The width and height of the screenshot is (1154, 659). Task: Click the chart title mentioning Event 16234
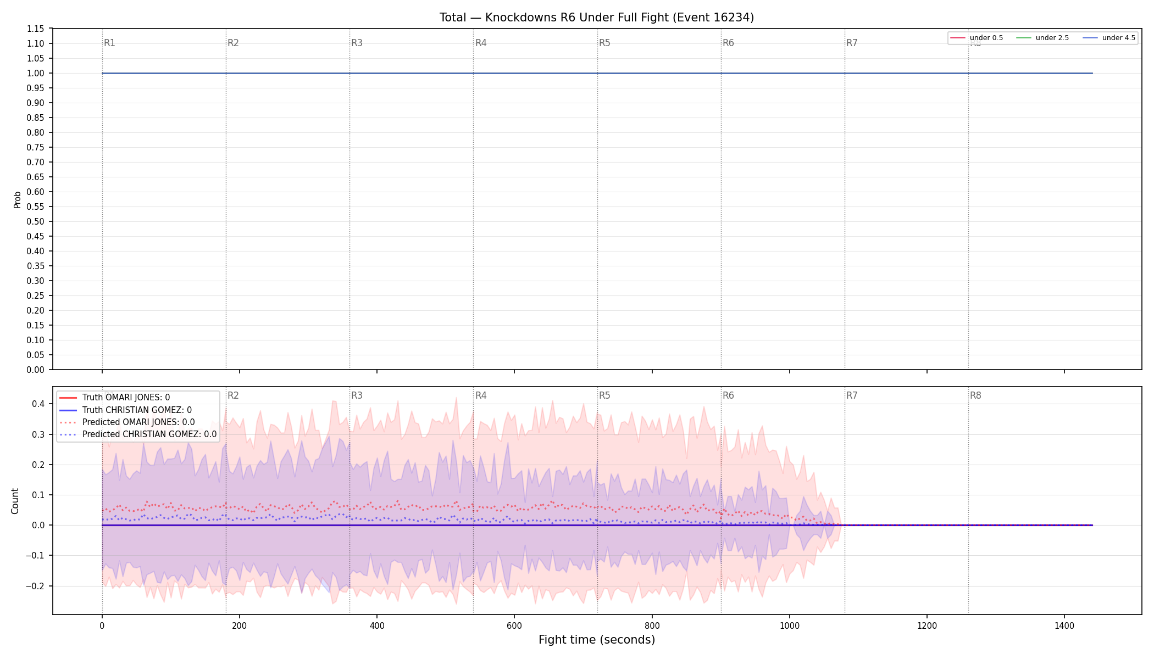point(597,18)
